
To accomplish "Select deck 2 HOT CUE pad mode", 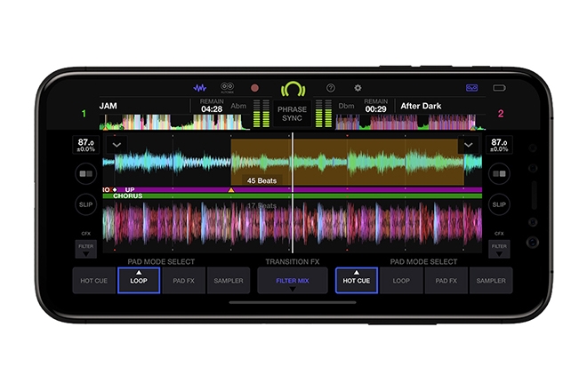I will (357, 281).
